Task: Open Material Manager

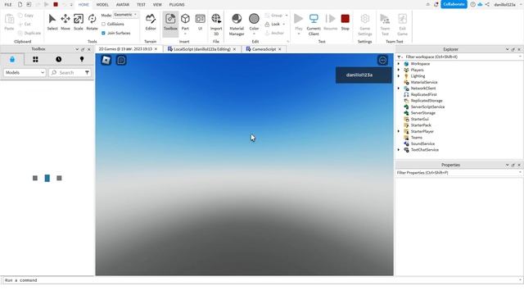Action: point(237,25)
